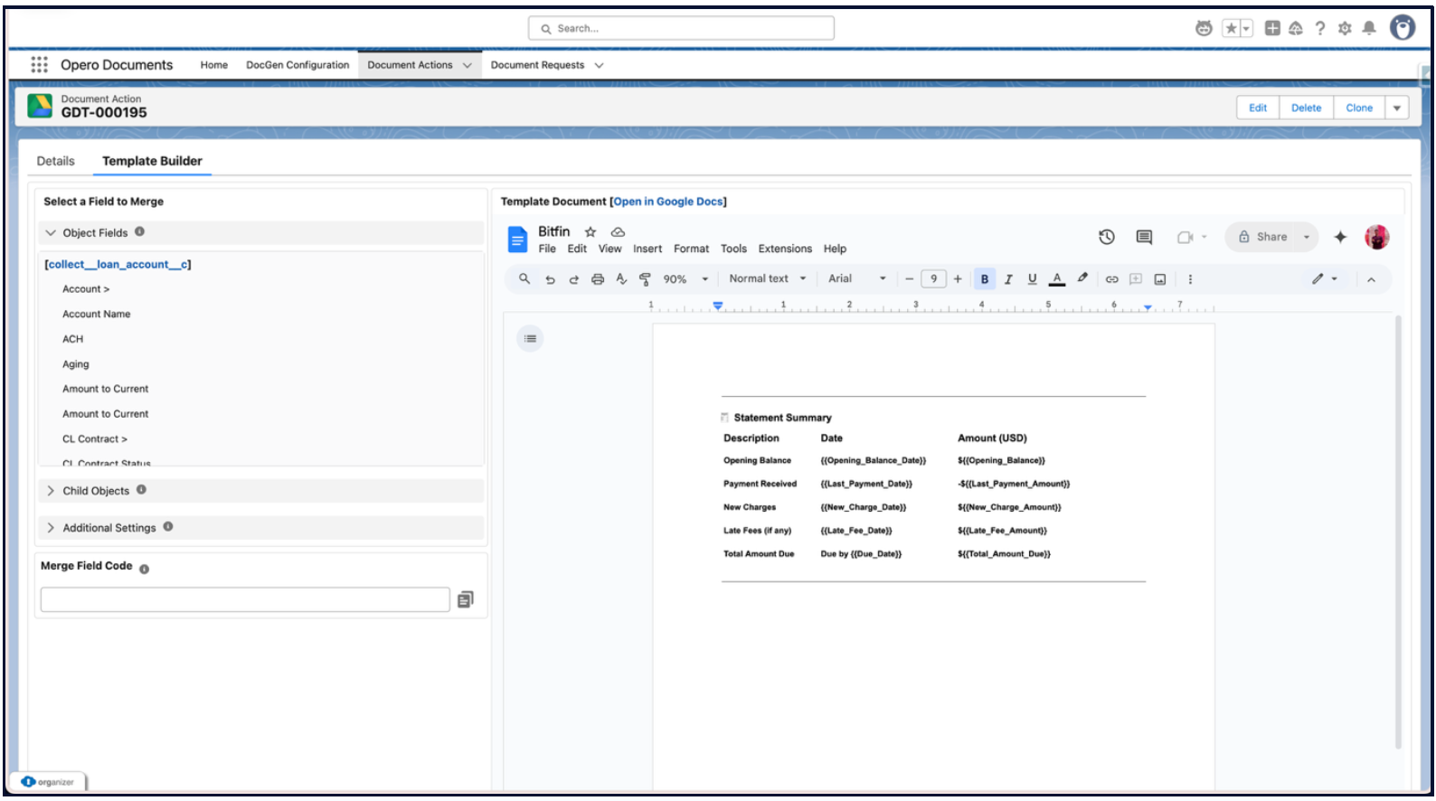The width and height of the screenshot is (1436, 801).
Task: Click the print icon in toolbar
Action: [x=598, y=279]
